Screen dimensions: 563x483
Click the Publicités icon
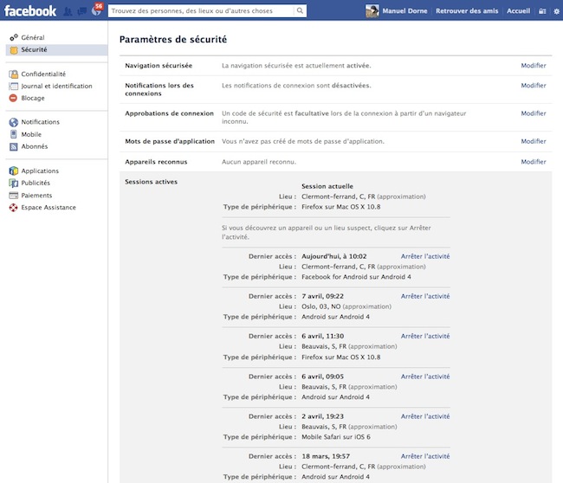coord(14,183)
